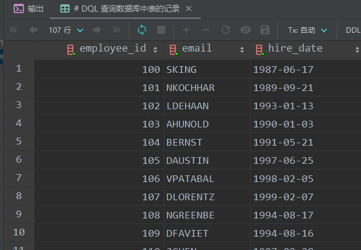Select the employee_id cell 109

(100, 233)
